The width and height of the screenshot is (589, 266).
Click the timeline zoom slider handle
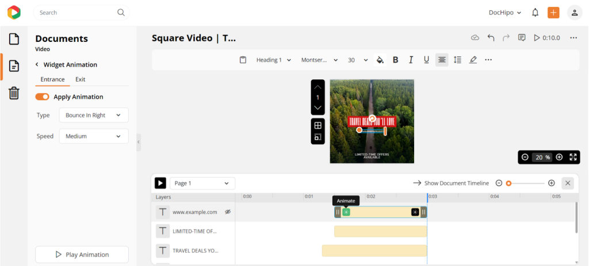coord(508,183)
